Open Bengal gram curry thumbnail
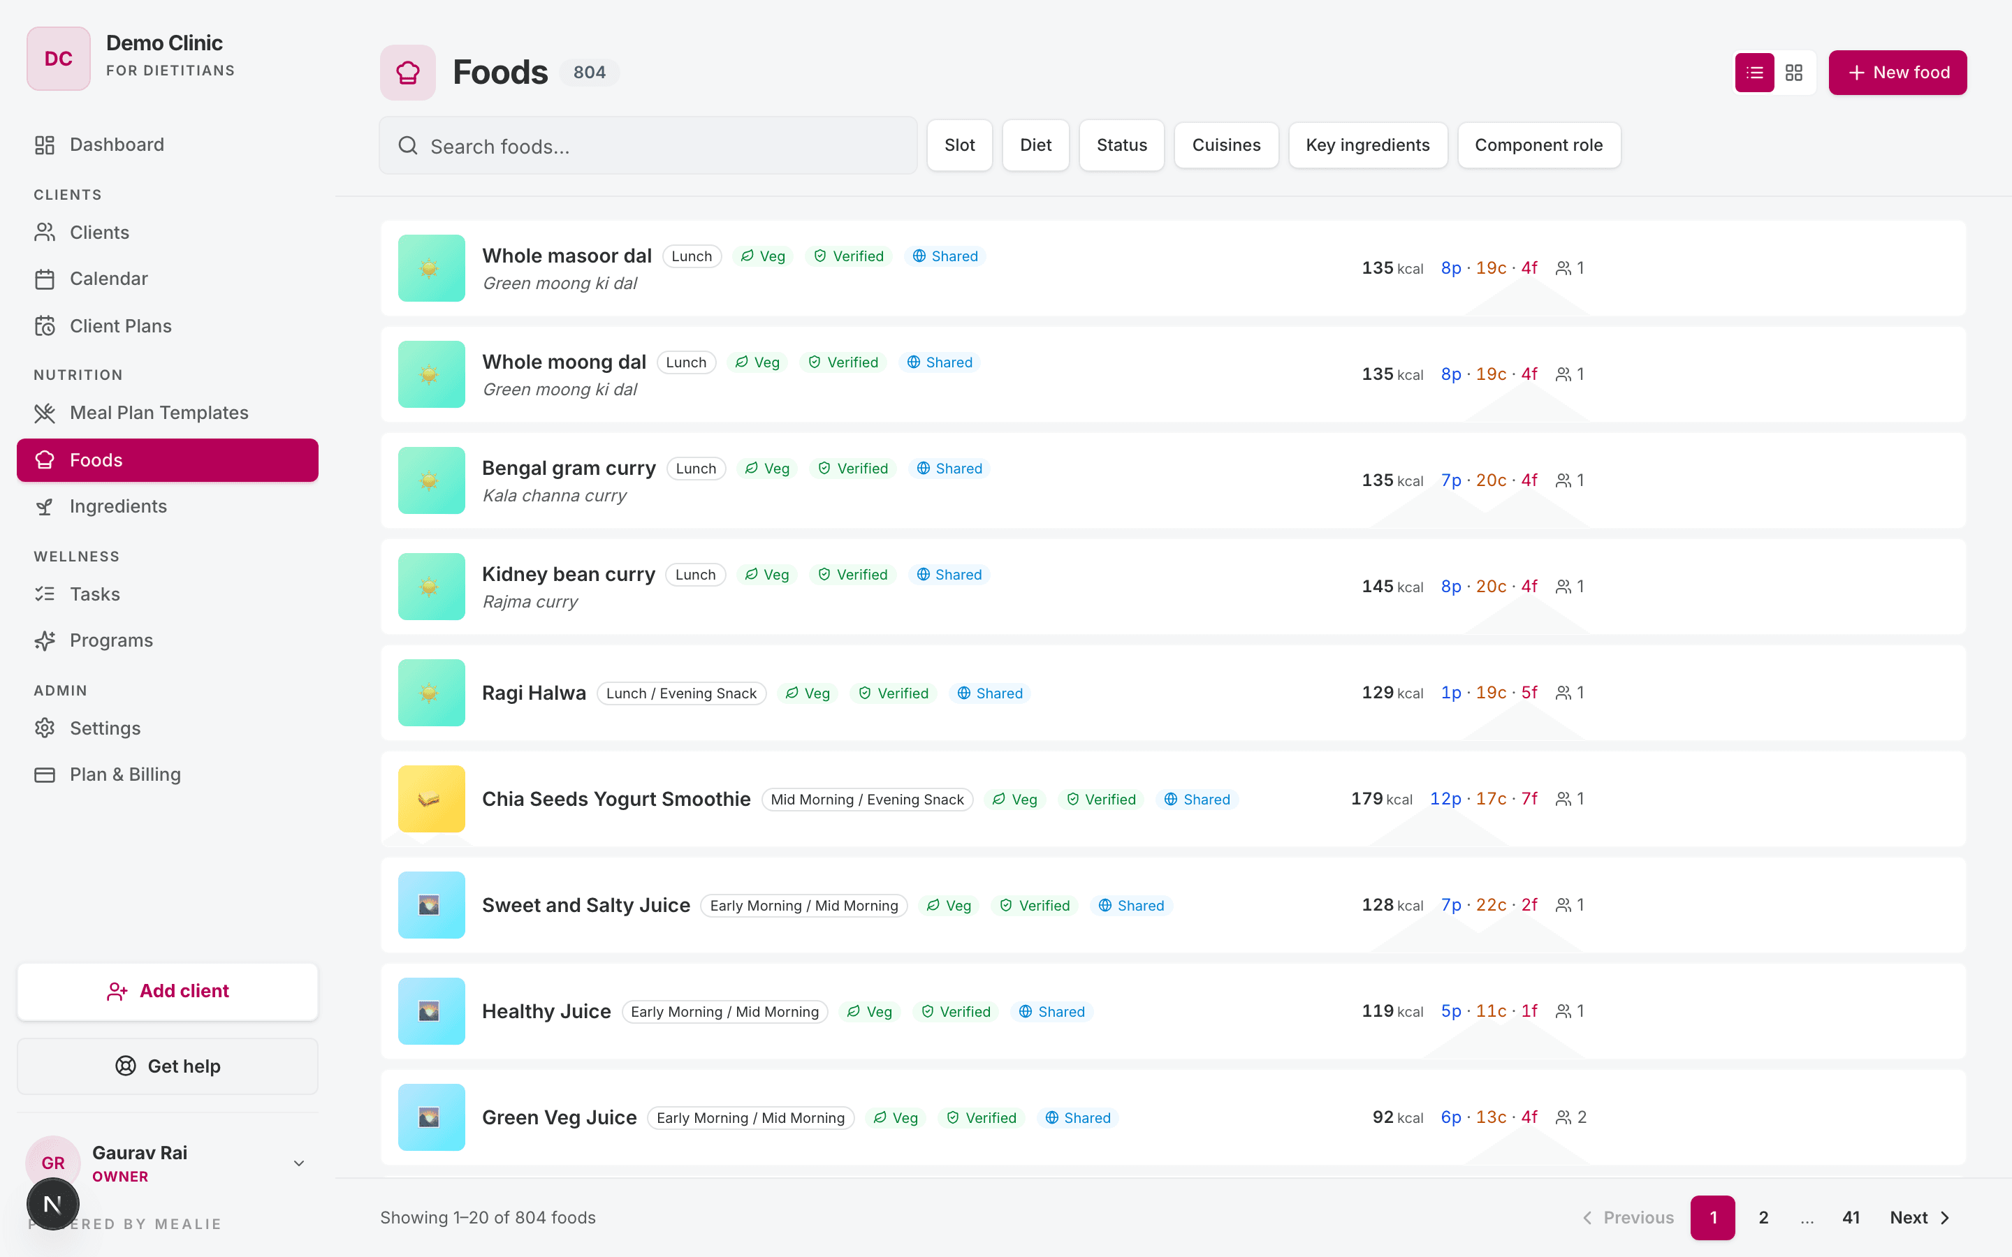The height and width of the screenshot is (1257, 2012). point(432,480)
